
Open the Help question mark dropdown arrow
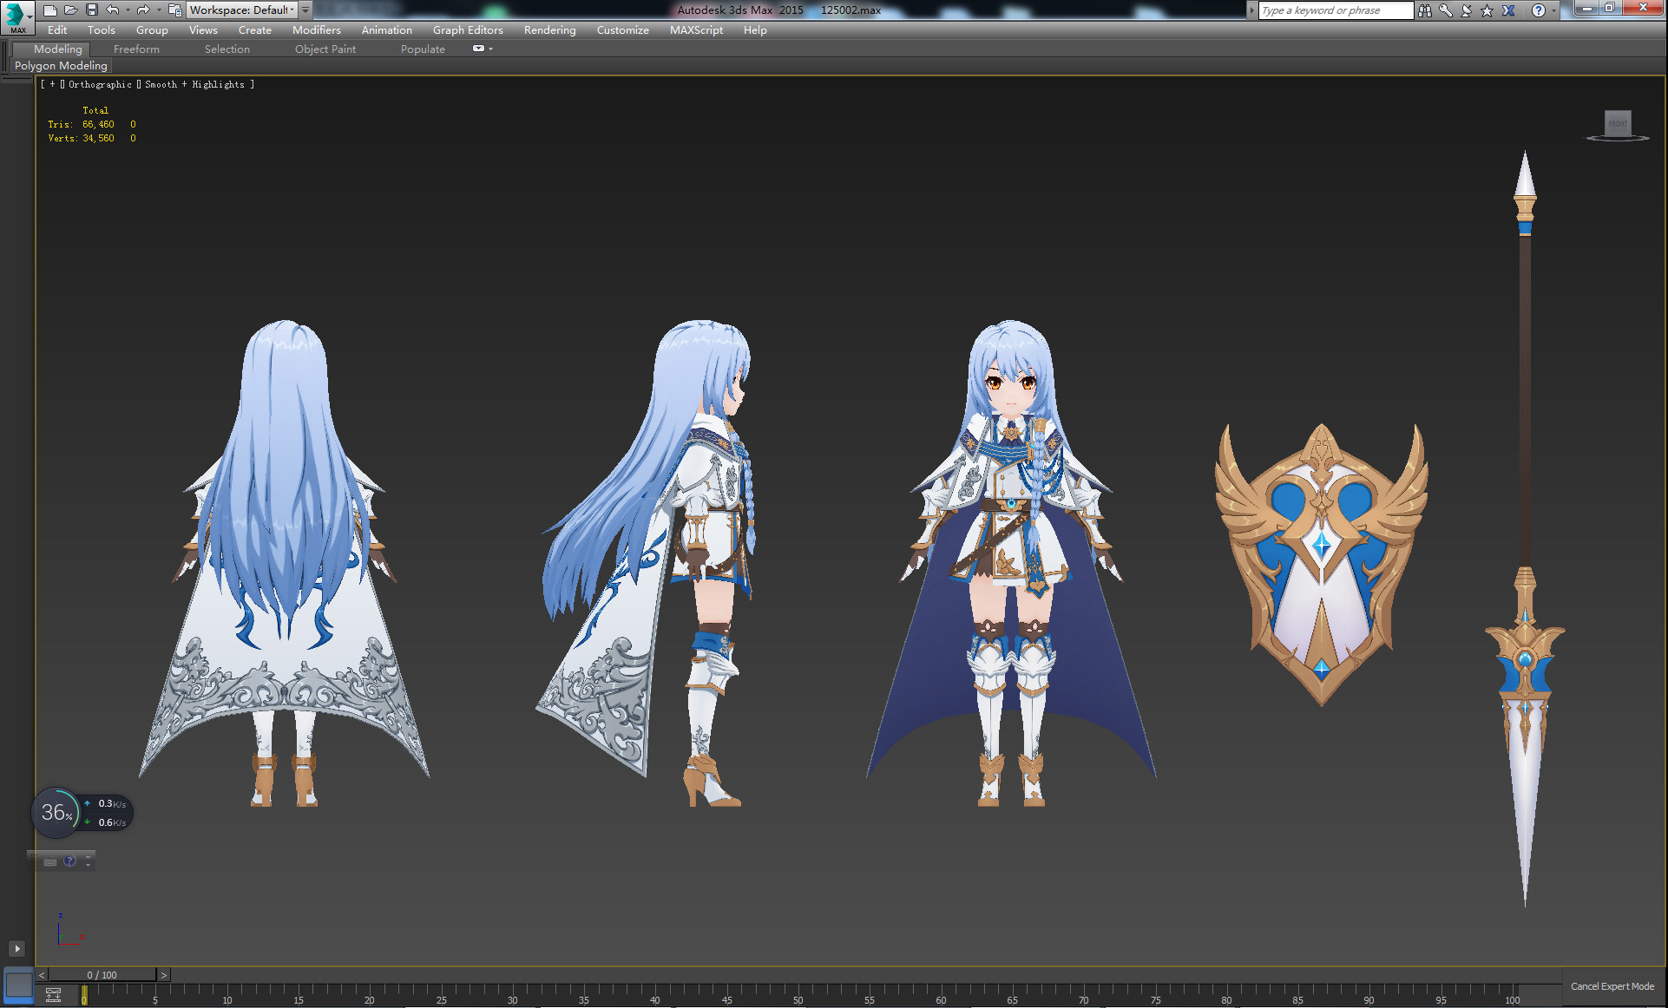click(x=1553, y=10)
